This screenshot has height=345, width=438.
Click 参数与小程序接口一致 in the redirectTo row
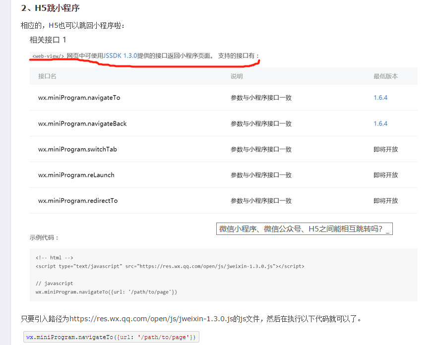pyautogui.click(x=261, y=200)
